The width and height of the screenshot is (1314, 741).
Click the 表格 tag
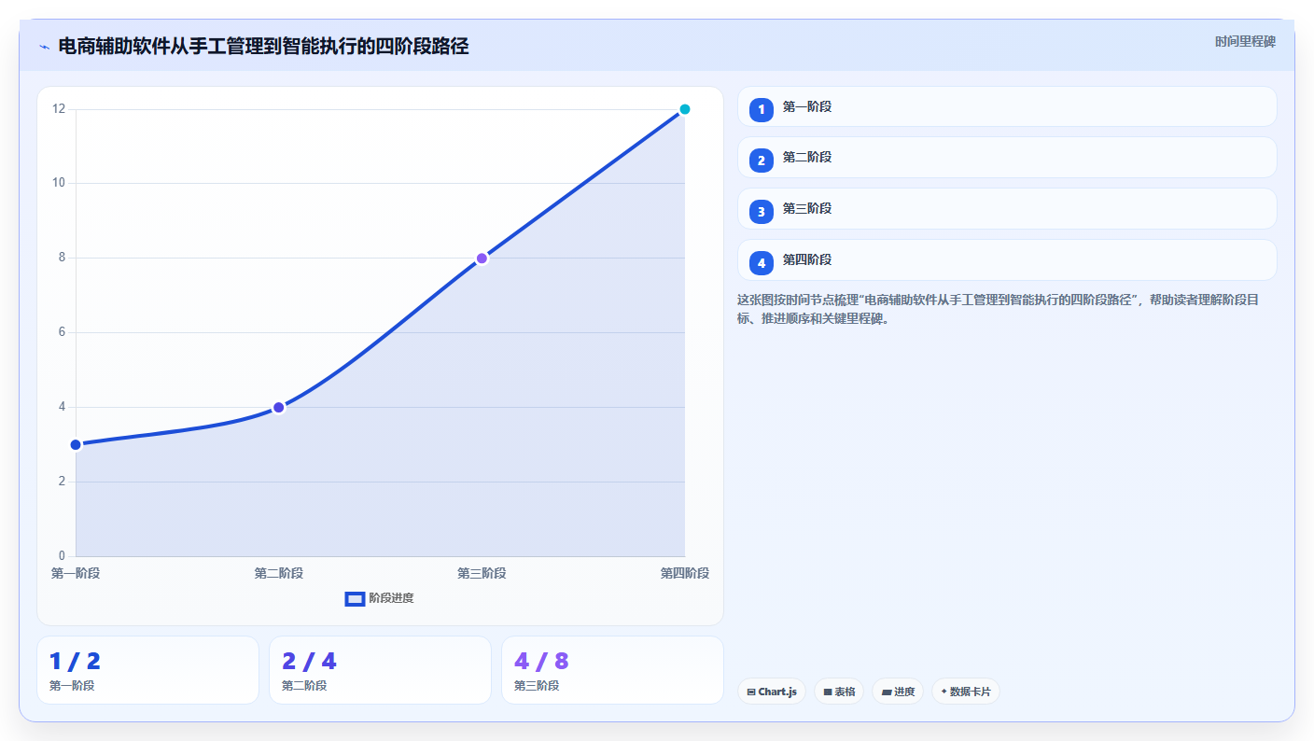coord(839,692)
